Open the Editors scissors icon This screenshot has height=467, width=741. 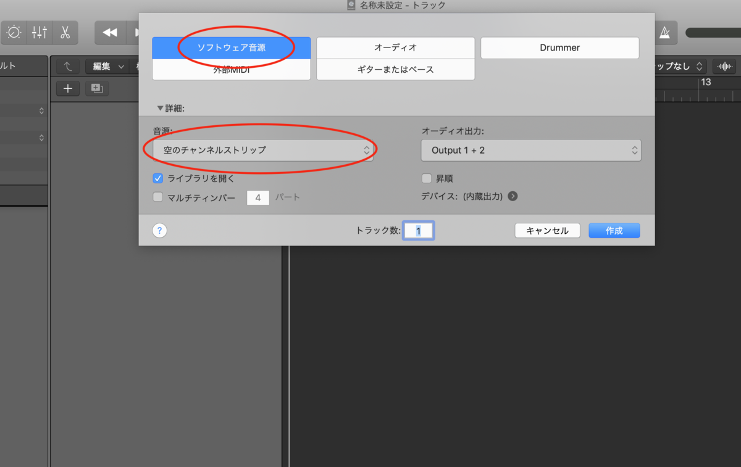click(x=65, y=33)
